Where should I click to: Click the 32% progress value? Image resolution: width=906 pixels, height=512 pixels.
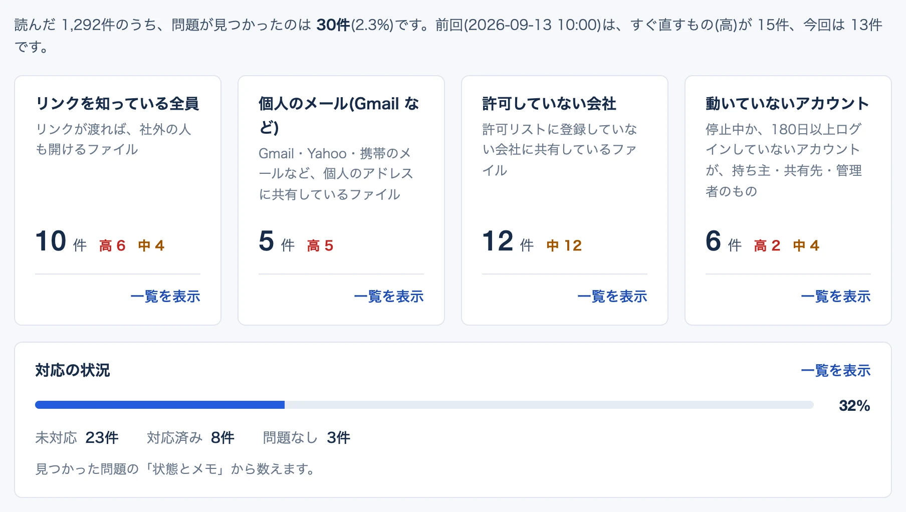click(854, 405)
